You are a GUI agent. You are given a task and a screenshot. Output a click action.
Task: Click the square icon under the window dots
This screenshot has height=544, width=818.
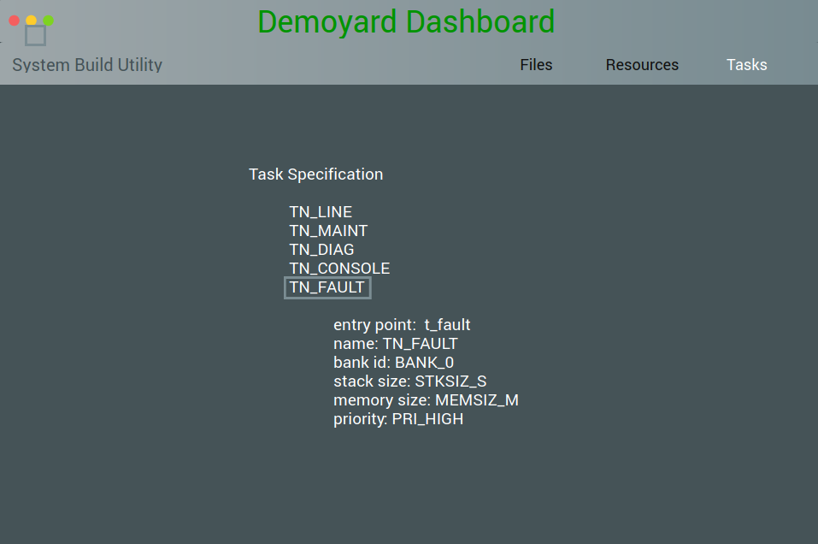(x=35, y=35)
